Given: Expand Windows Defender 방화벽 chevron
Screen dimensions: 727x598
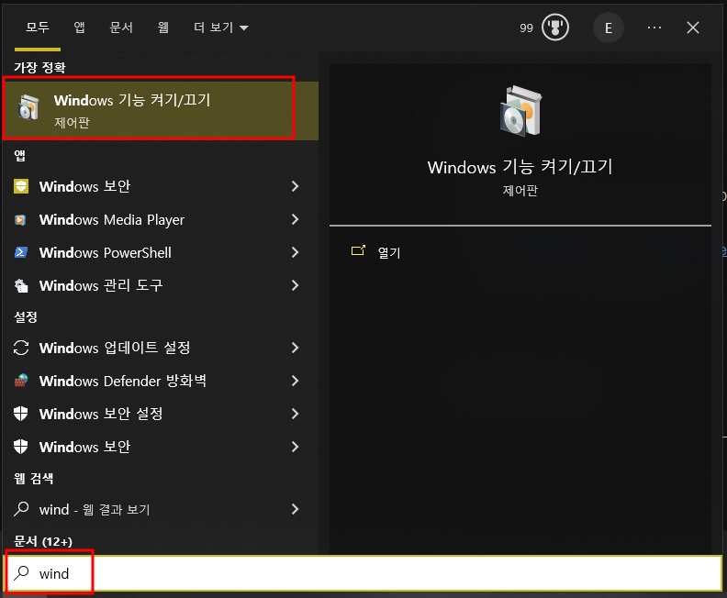Looking at the screenshot, I should [x=295, y=381].
